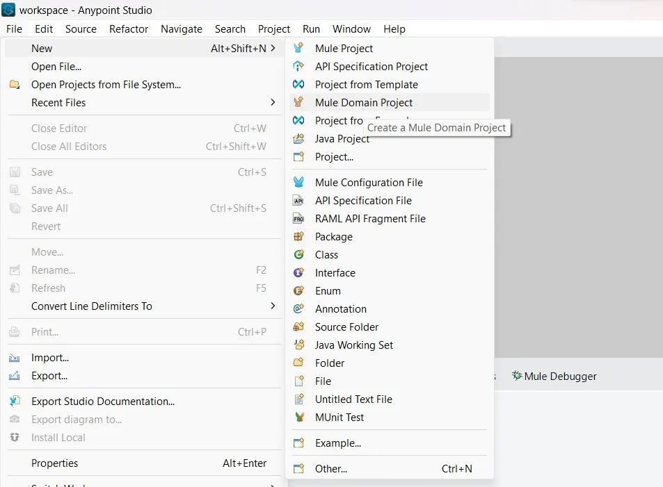663x487 pixels.
Task: Click the Export... icon
Action: click(x=15, y=375)
